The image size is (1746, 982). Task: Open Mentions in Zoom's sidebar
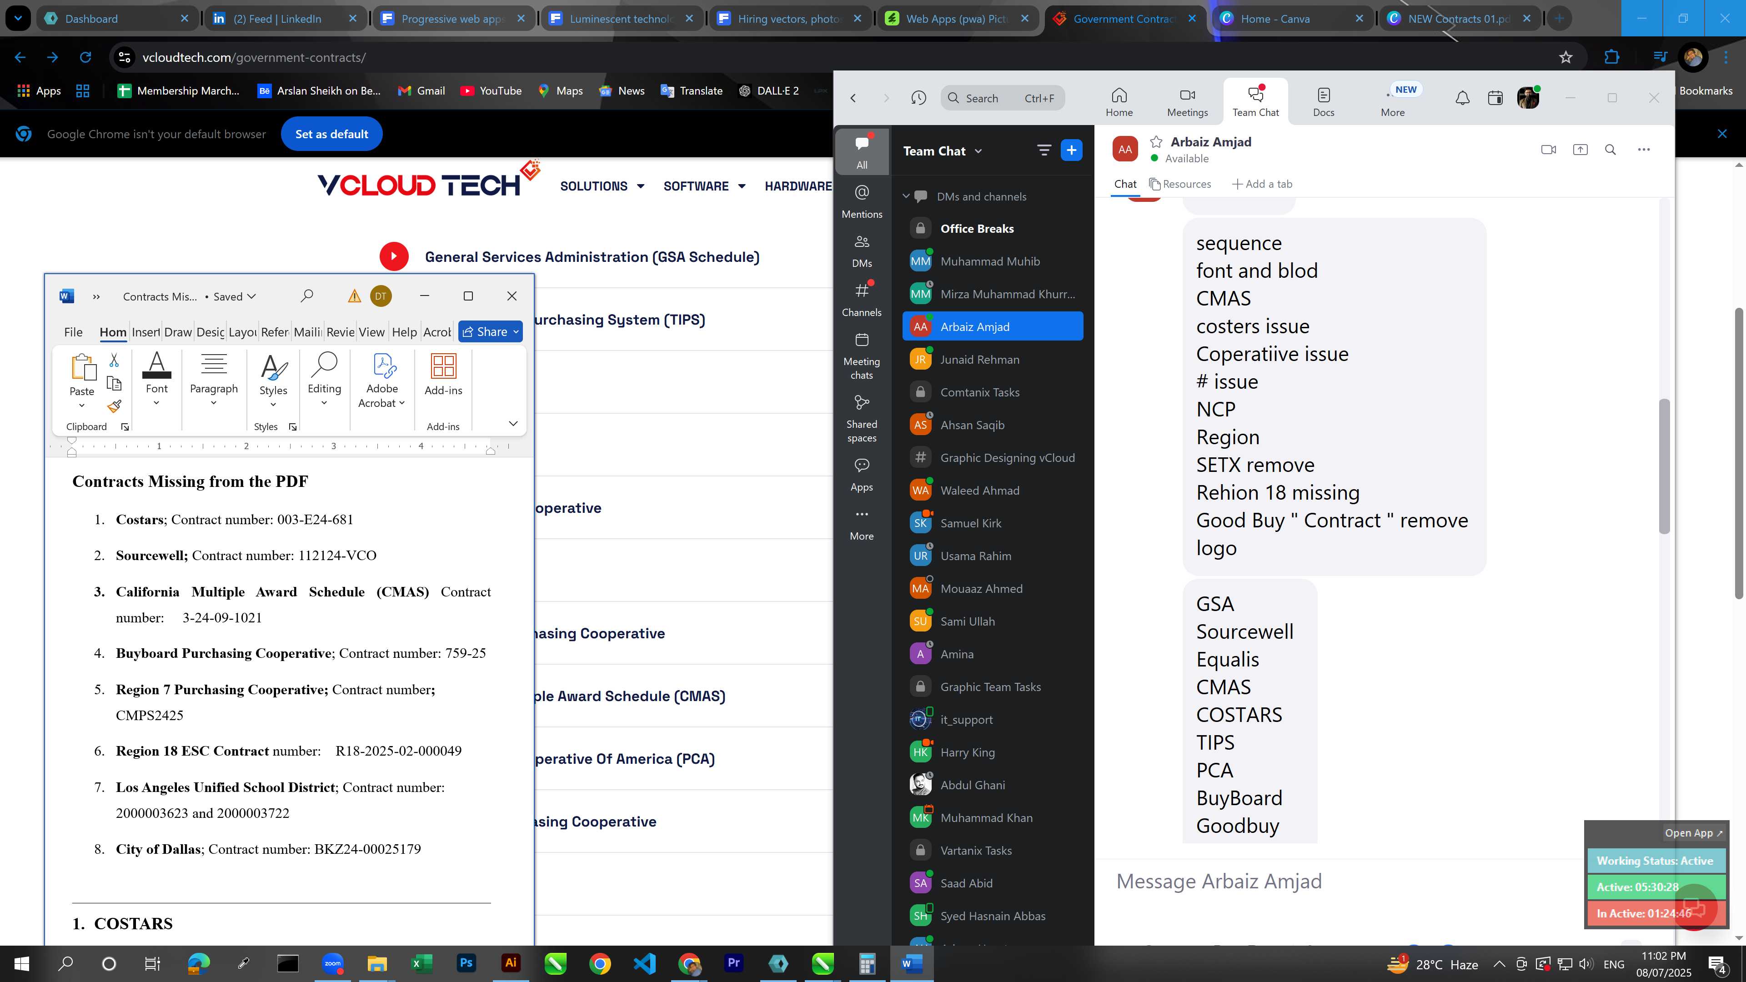(x=862, y=202)
